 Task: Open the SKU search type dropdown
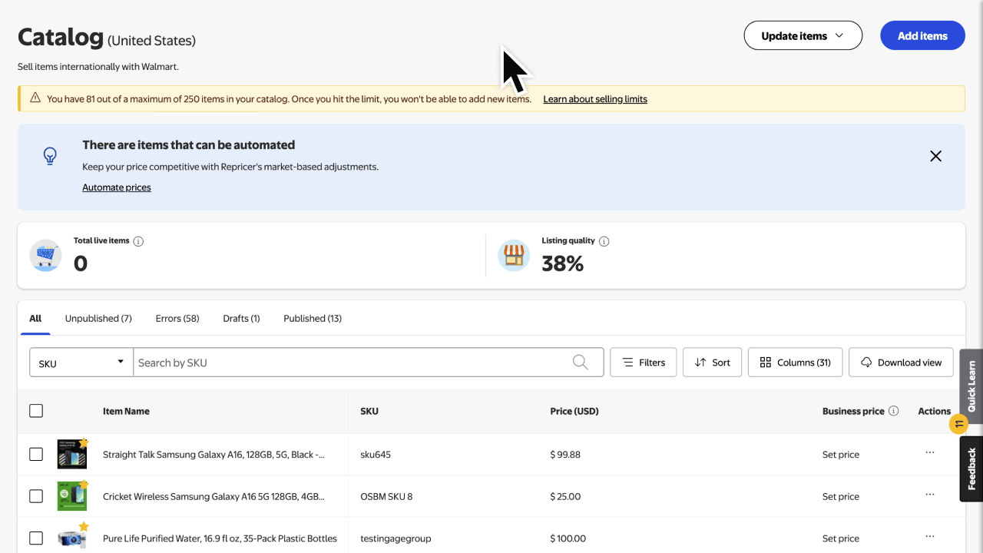(x=81, y=363)
